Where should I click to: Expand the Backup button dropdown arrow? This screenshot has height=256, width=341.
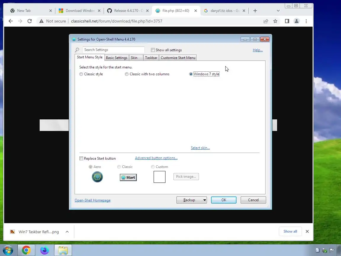click(205, 200)
